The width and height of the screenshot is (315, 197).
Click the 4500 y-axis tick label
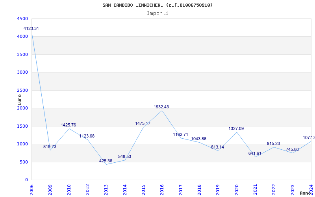(x=22, y=19)
